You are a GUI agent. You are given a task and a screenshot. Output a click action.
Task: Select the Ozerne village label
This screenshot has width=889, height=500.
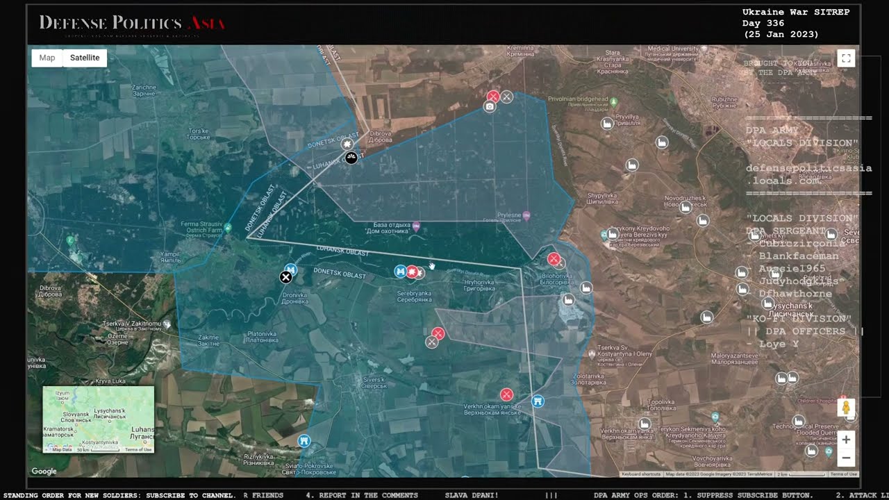pos(117,339)
